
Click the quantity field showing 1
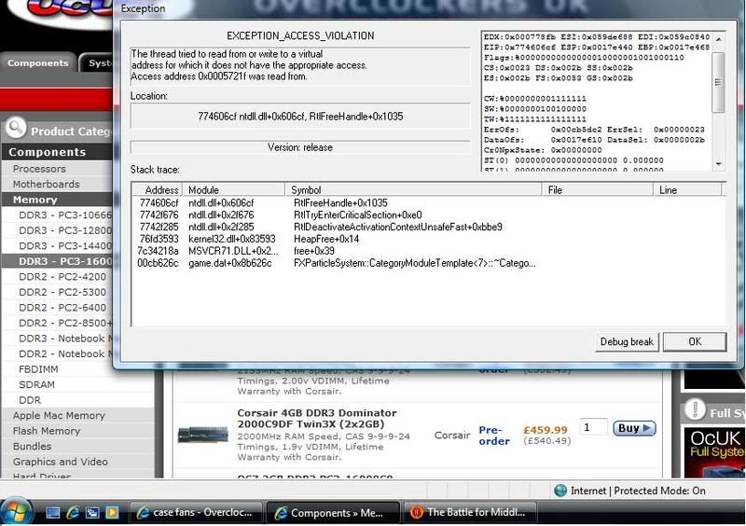click(x=593, y=427)
